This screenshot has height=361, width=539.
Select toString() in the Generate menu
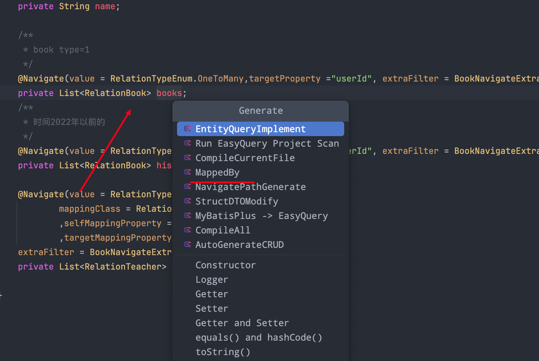pos(223,352)
